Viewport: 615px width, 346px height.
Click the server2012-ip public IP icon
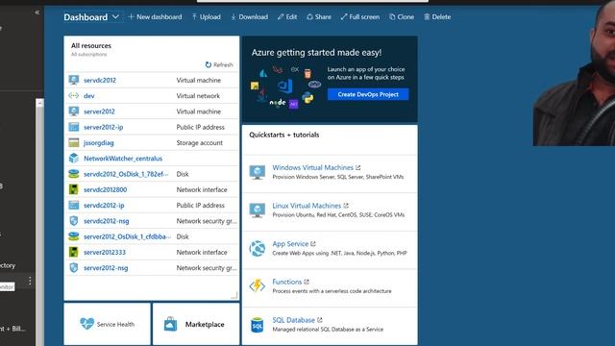coord(74,127)
